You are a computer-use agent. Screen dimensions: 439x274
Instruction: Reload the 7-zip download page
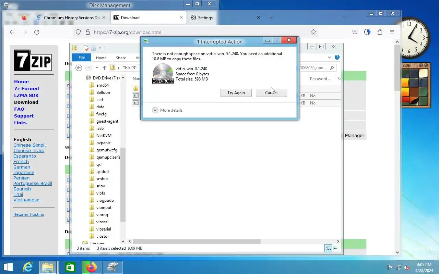click(37, 32)
